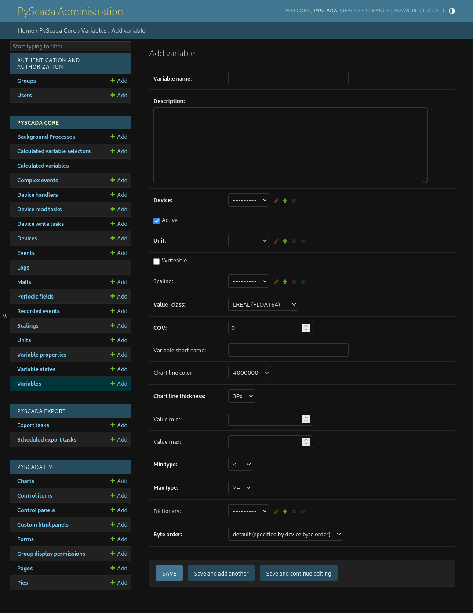
Task: Check the Writeable checkbox
Action: click(156, 262)
